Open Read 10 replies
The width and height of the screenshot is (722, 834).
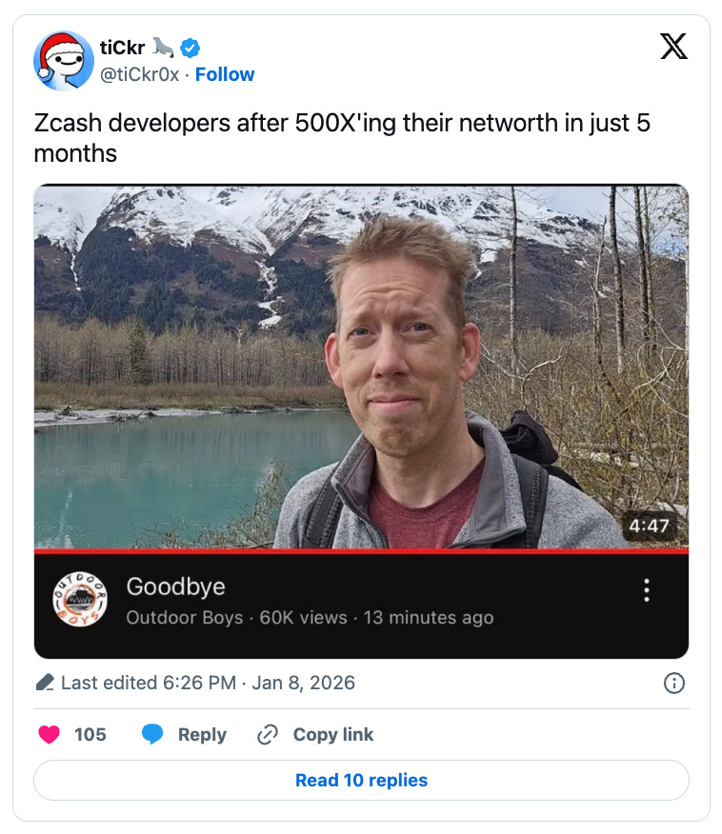click(361, 781)
